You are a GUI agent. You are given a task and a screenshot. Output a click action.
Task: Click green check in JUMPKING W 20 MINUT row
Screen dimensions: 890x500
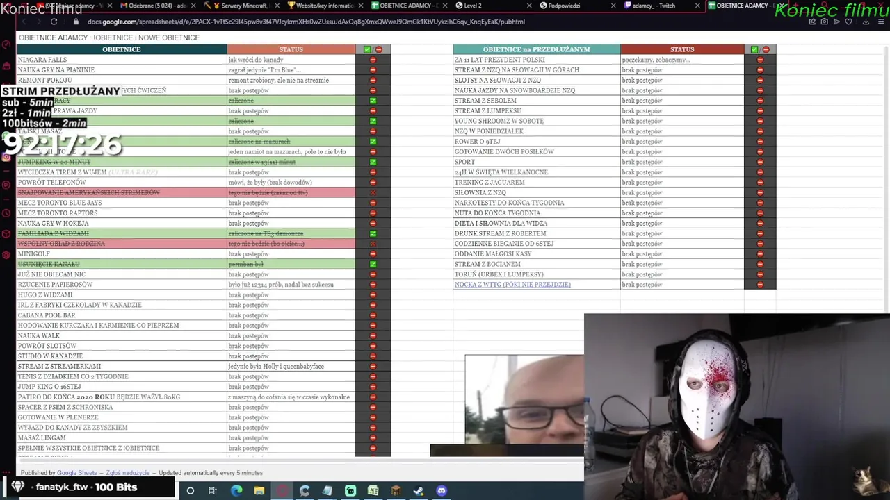[373, 162]
